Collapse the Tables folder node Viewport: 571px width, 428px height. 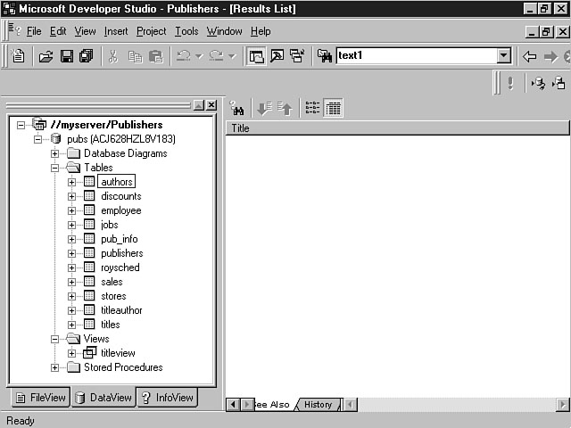(55, 168)
